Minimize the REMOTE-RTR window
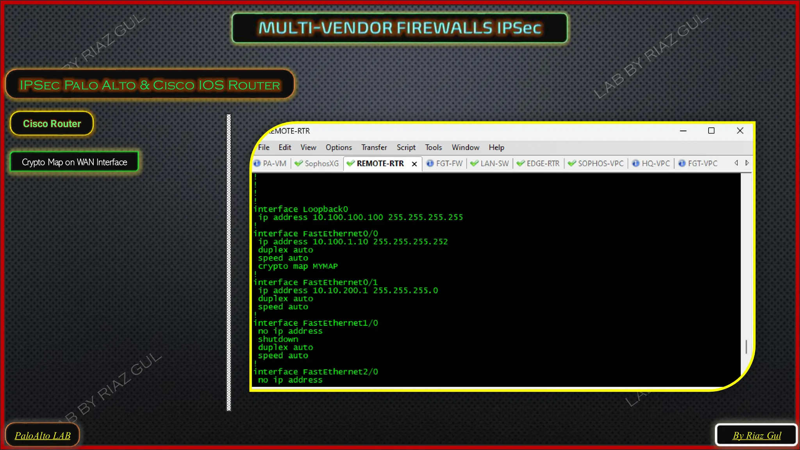The image size is (800, 450). [x=683, y=131]
